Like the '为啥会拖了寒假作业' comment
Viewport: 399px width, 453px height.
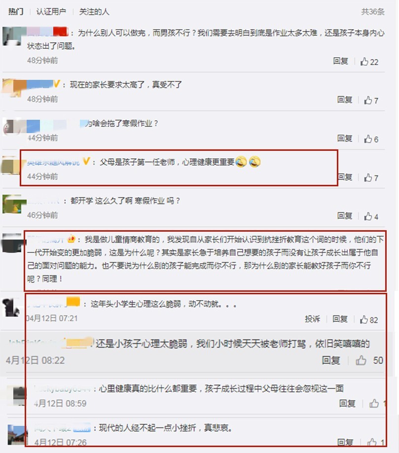pos(368,139)
